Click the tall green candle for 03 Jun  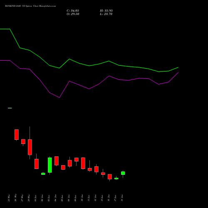click(50, 165)
